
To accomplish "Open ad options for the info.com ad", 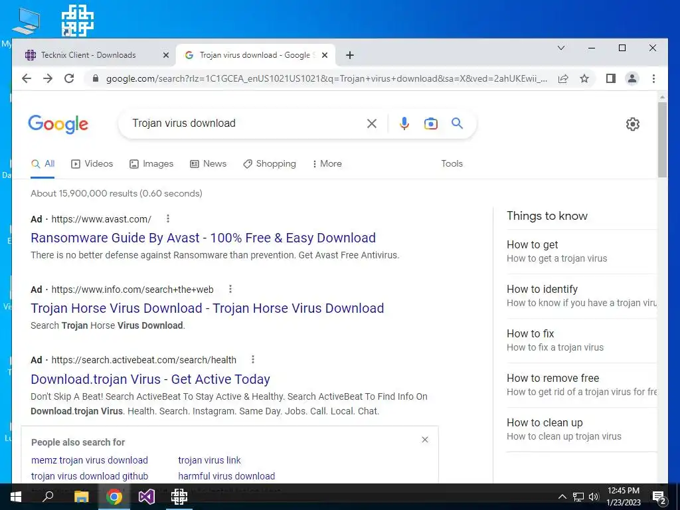I will pos(230,289).
